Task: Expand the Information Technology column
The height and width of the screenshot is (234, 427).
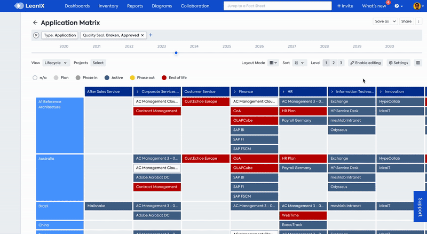Action: click(x=332, y=92)
